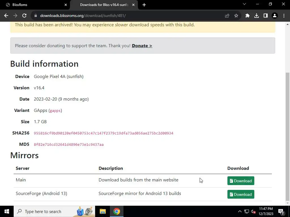Close the Downloads for Bliss-v16.4 tab

[x=133, y=5]
